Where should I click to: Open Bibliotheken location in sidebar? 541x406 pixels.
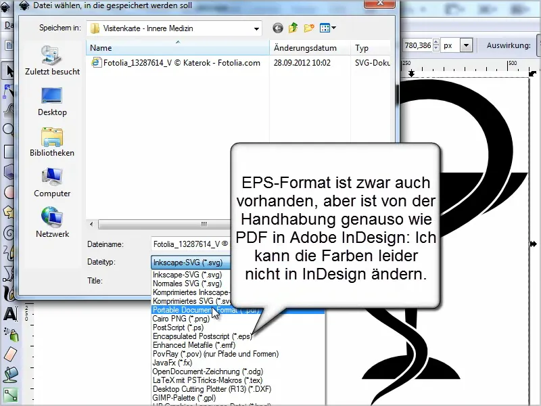pos(52,142)
